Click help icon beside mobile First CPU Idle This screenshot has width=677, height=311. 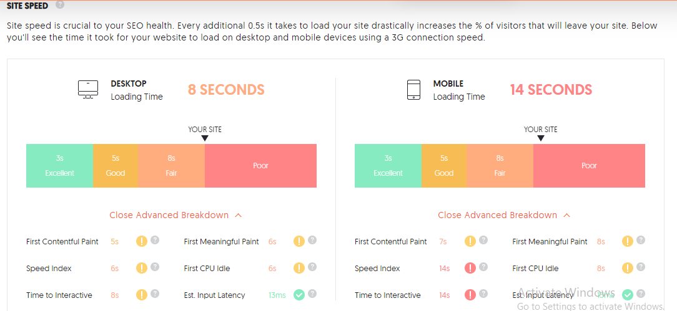coord(641,267)
